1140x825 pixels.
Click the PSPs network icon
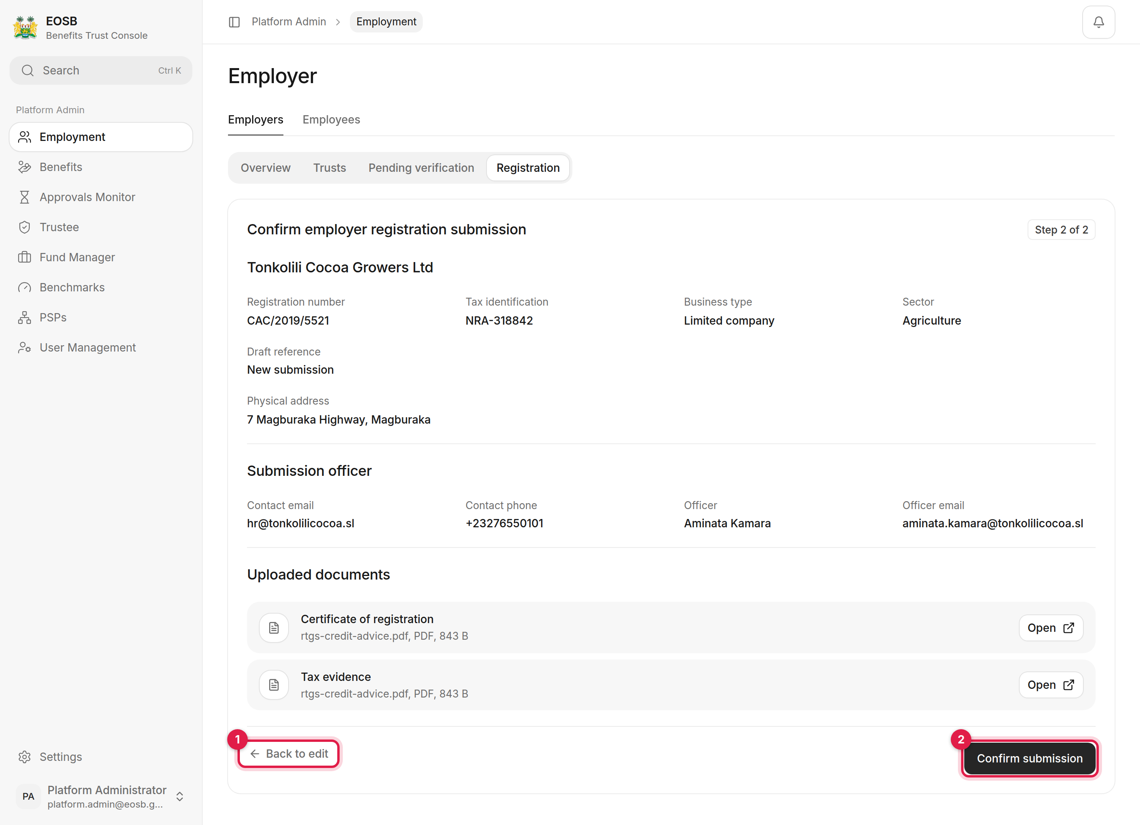point(24,318)
